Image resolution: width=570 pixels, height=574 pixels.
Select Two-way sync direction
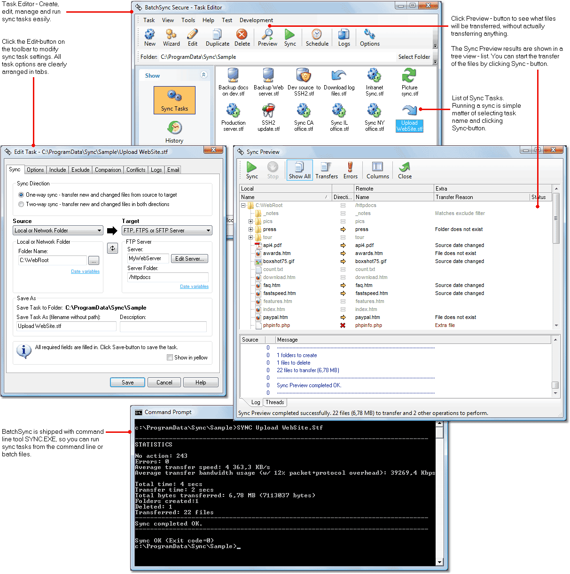pos(21,204)
